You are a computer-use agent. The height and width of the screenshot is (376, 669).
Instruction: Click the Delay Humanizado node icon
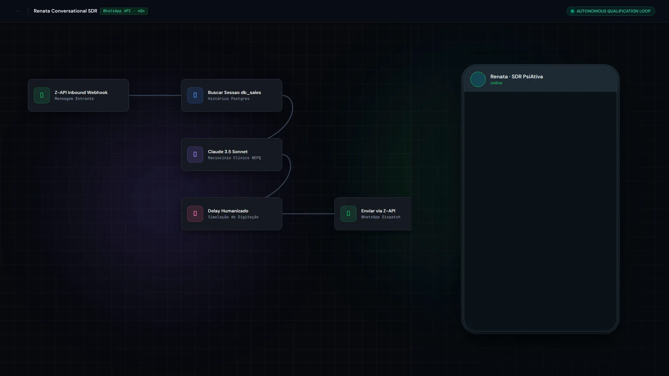pos(195,214)
